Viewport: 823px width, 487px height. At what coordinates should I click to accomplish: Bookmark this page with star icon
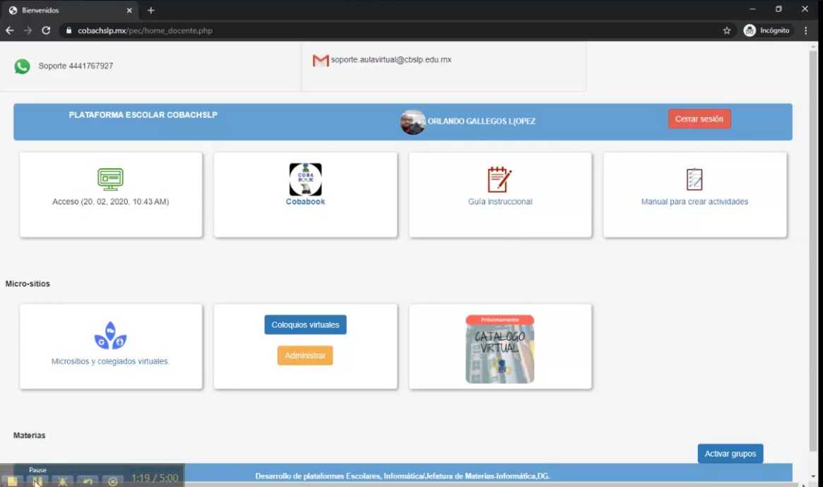click(727, 30)
